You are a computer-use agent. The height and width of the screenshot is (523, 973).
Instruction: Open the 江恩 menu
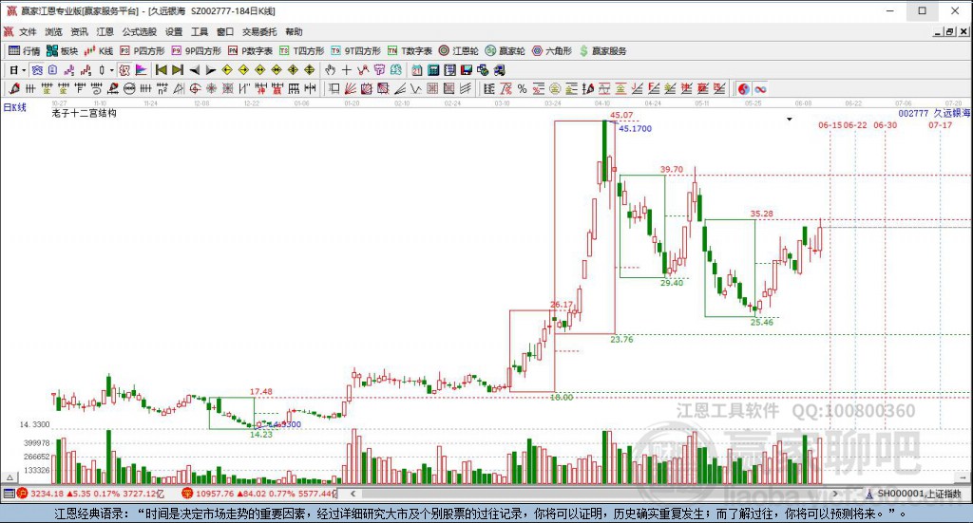point(105,31)
